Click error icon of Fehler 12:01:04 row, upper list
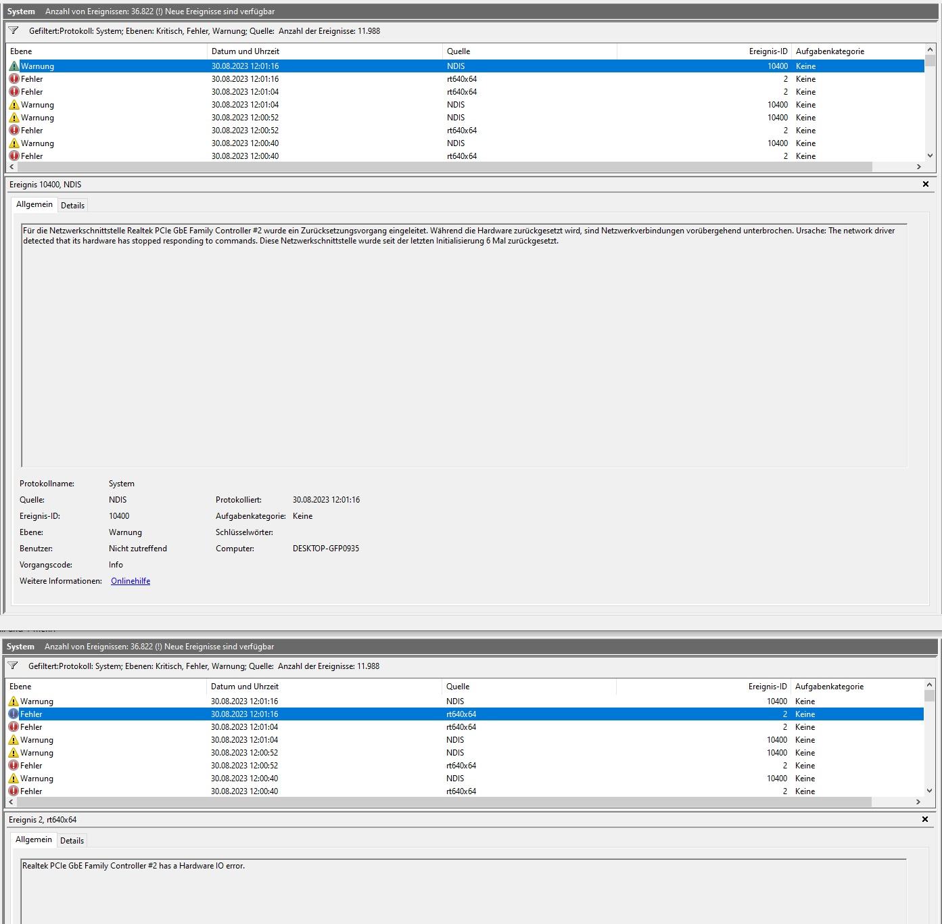This screenshot has width=942, height=924. [14, 92]
